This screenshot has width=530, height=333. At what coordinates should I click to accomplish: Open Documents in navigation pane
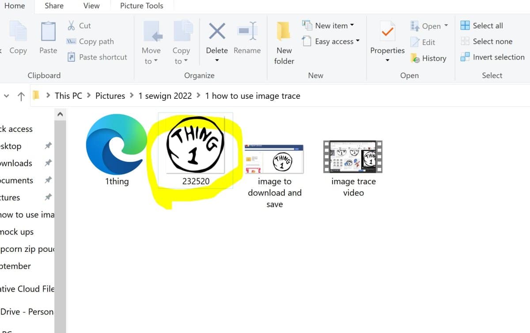pyautogui.click(x=16, y=181)
